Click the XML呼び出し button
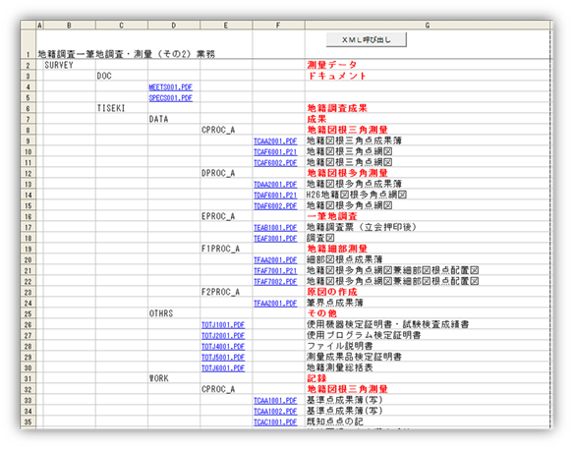This screenshot has height=449, width=573. (x=367, y=39)
